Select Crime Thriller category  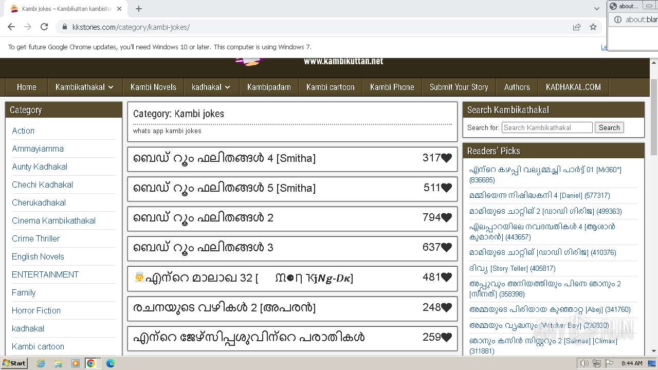click(36, 238)
